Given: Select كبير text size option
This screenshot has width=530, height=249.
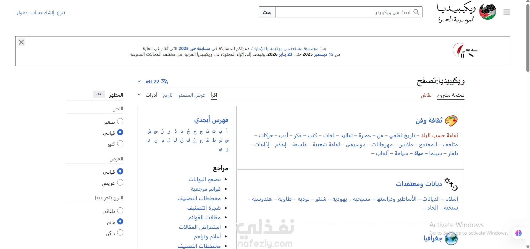Looking at the screenshot, I should tap(120, 144).
